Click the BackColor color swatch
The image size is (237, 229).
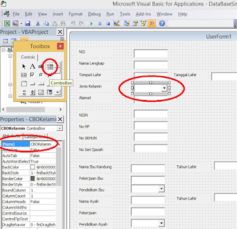(33, 167)
